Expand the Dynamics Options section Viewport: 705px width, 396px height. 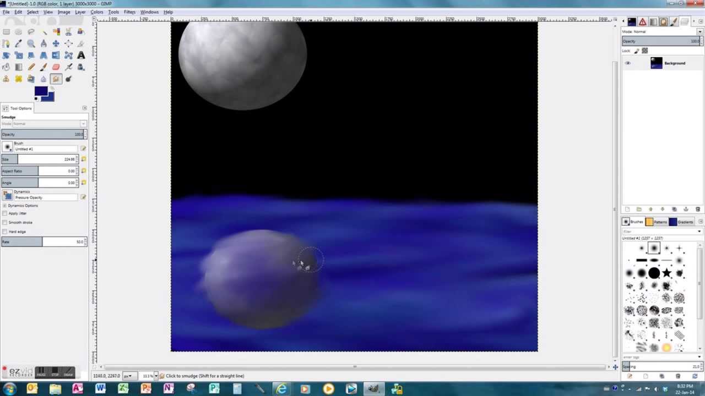[x=4, y=205]
